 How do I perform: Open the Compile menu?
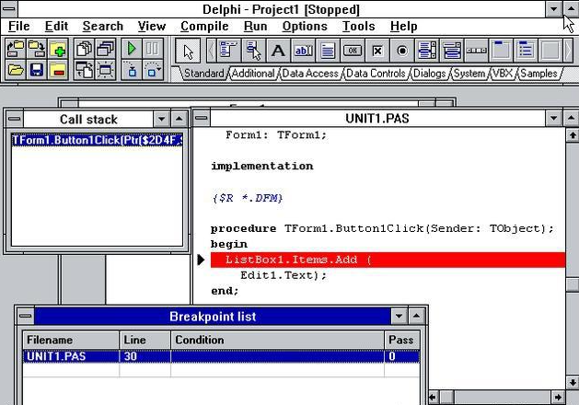(204, 27)
